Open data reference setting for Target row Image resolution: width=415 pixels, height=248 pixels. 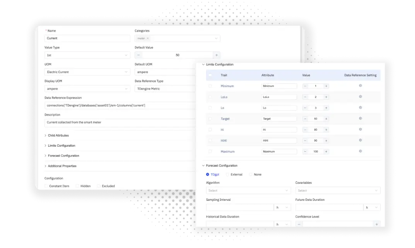[x=360, y=118]
